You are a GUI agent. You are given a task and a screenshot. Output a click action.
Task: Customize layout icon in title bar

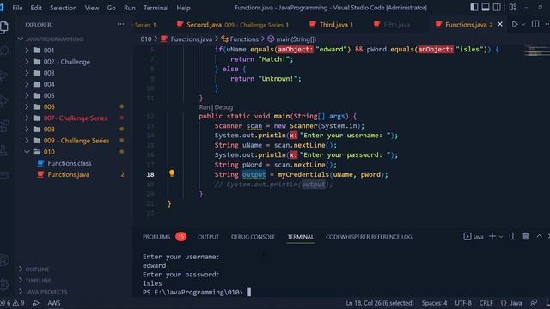[513, 8]
